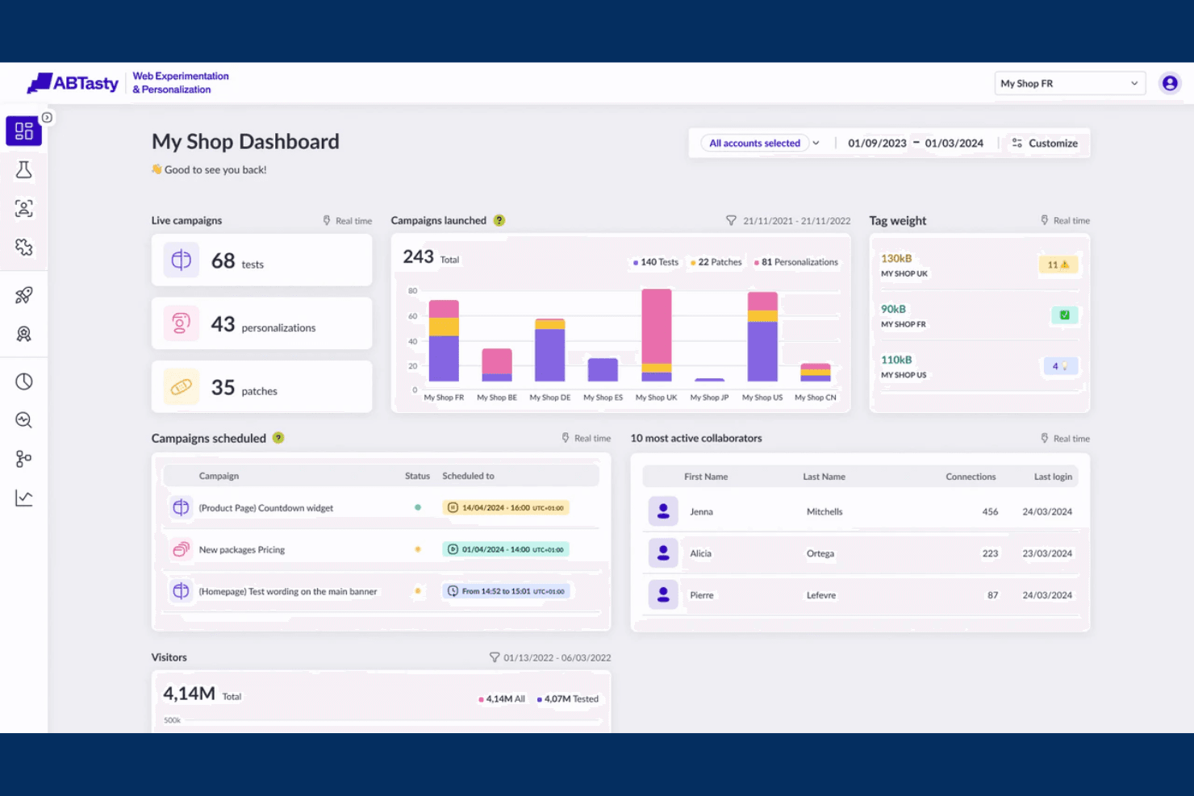Click the help icon beside Campaigns launched

click(x=499, y=220)
